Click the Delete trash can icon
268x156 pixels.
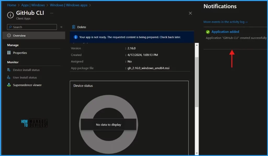point(74,27)
